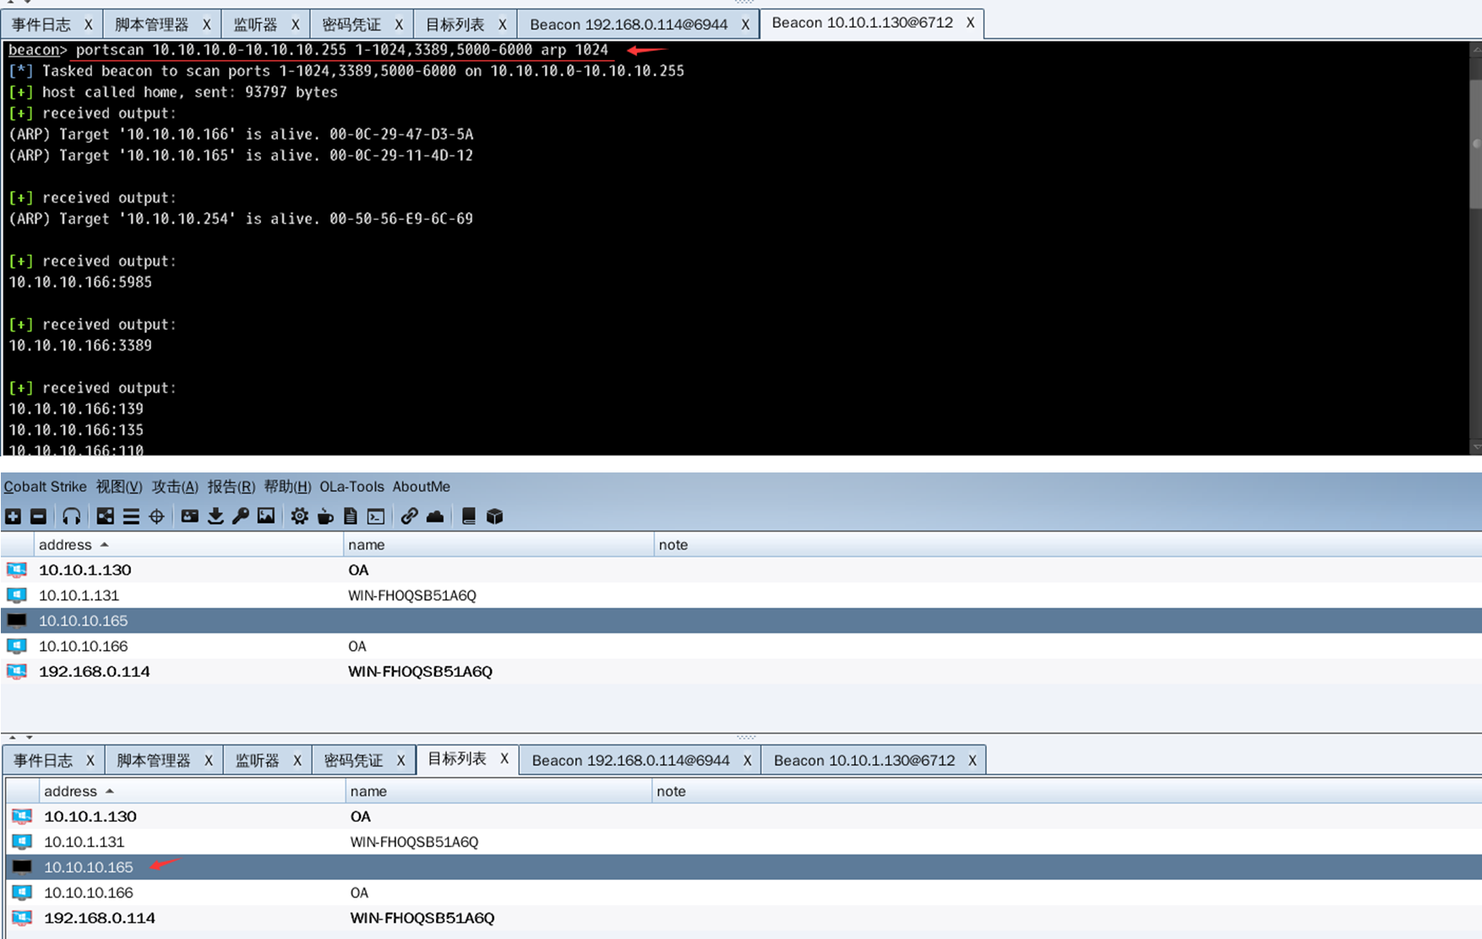Select 10.10.10.166 address in middle table
Image resolution: width=1482 pixels, height=939 pixels.
pos(84,646)
